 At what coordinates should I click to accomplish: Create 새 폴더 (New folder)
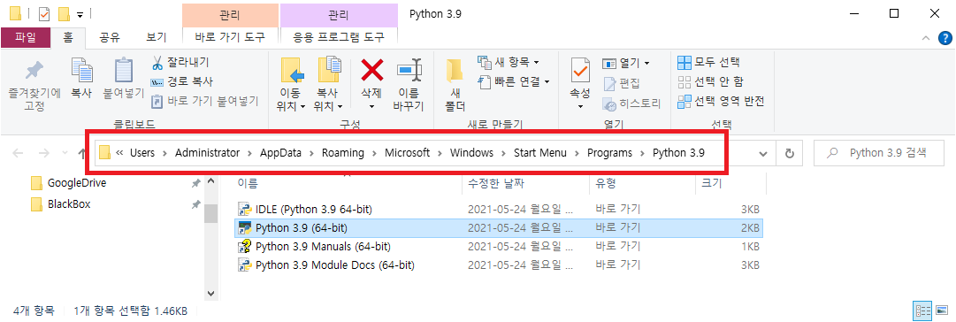point(455,86)
